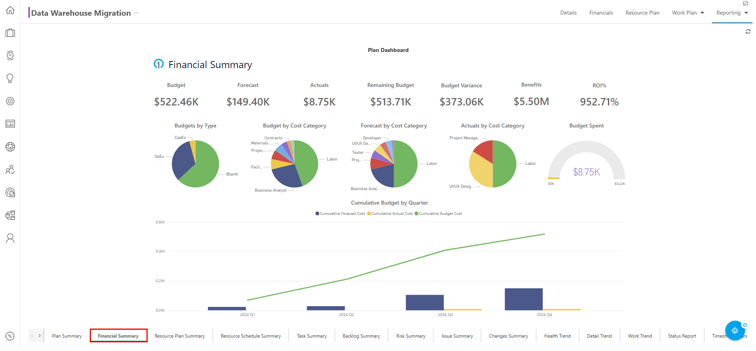Open the fingerprint report icon in sidebar
This screenshot has width=756, height=351.
[x=10, y=192]
